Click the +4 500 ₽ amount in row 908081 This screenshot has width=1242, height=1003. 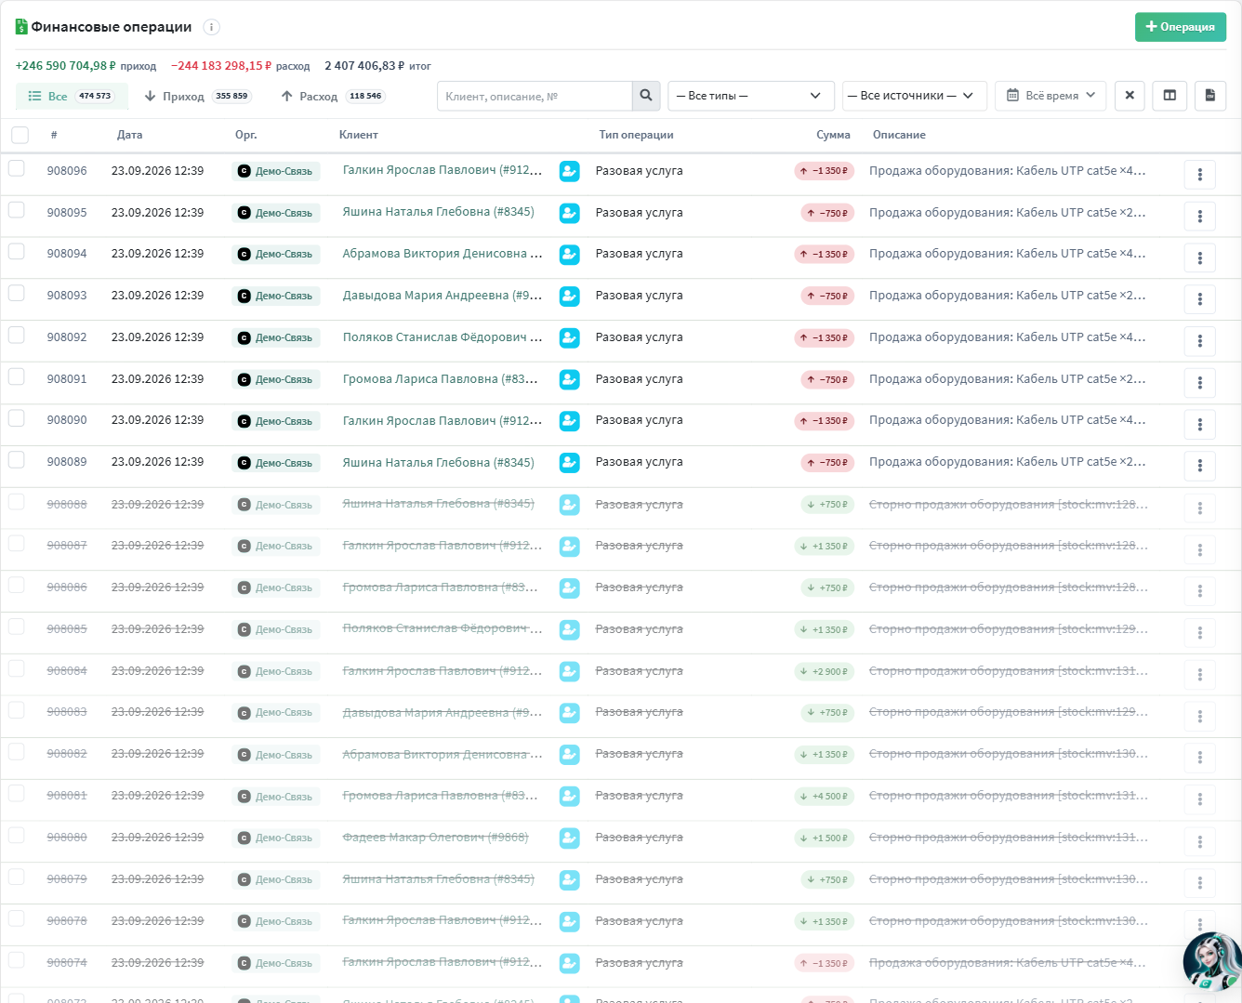[825, 796]
